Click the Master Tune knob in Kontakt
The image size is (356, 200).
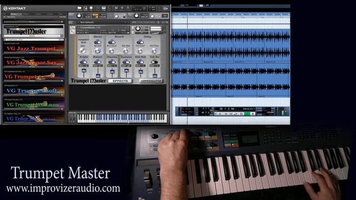[x=136, y=16]
